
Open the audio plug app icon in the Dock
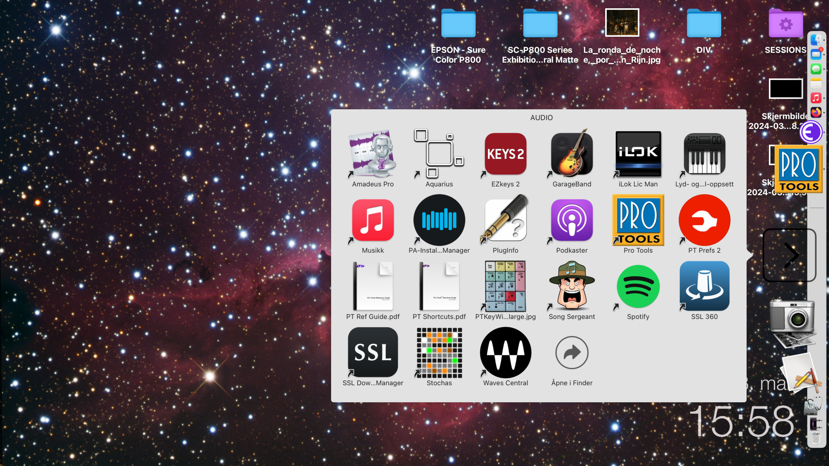coord(815,424)
